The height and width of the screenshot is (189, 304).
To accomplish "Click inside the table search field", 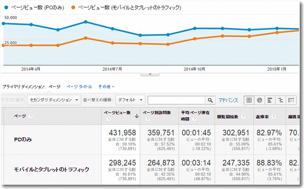I will pos(176,100).
